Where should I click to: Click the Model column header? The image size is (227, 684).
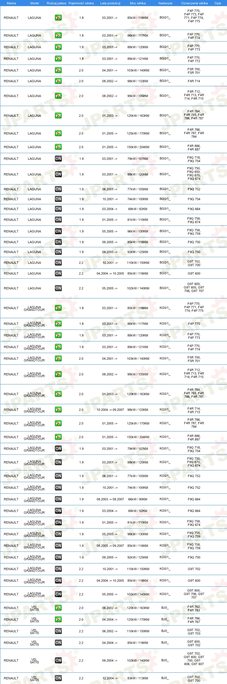pos(35,3)
